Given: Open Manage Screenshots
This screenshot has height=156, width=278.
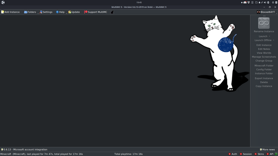Looking at the screenshot, I should pos(264,57).
